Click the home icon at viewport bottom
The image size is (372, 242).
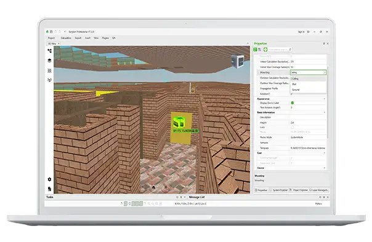[153, 187]
